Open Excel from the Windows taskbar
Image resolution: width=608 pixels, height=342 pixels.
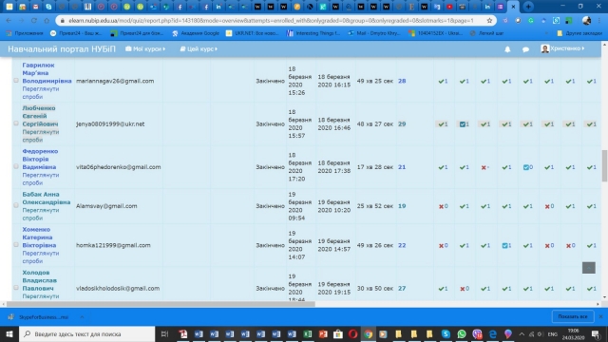click(x=308, y=333)
